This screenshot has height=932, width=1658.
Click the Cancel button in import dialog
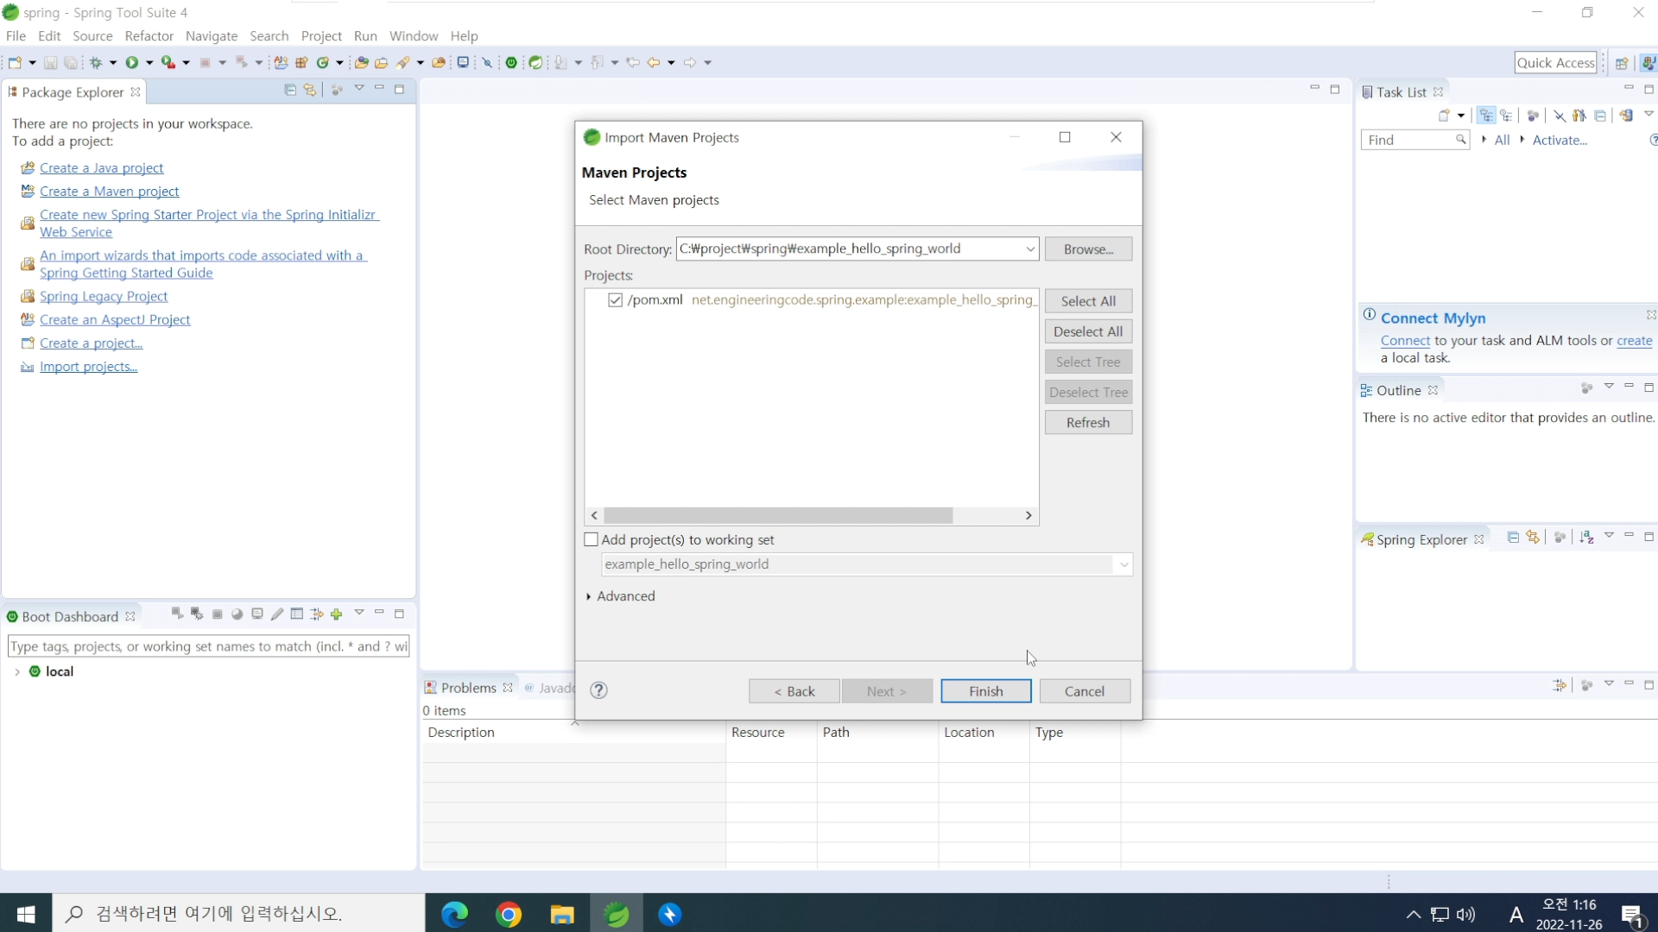[1085, 691]
